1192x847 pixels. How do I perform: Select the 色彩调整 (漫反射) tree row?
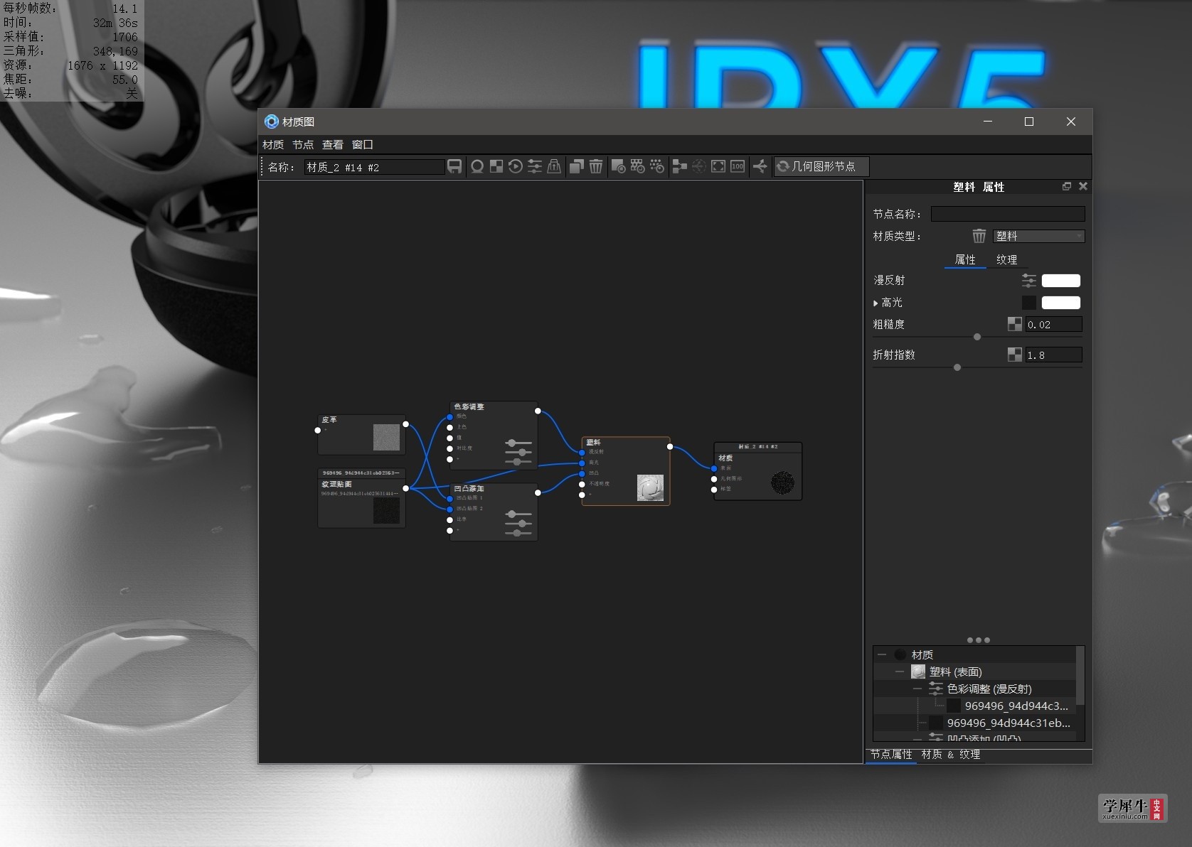[974, 689]
